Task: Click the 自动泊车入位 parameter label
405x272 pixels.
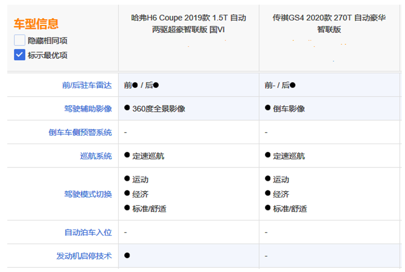Action: (x=88, y=232)
